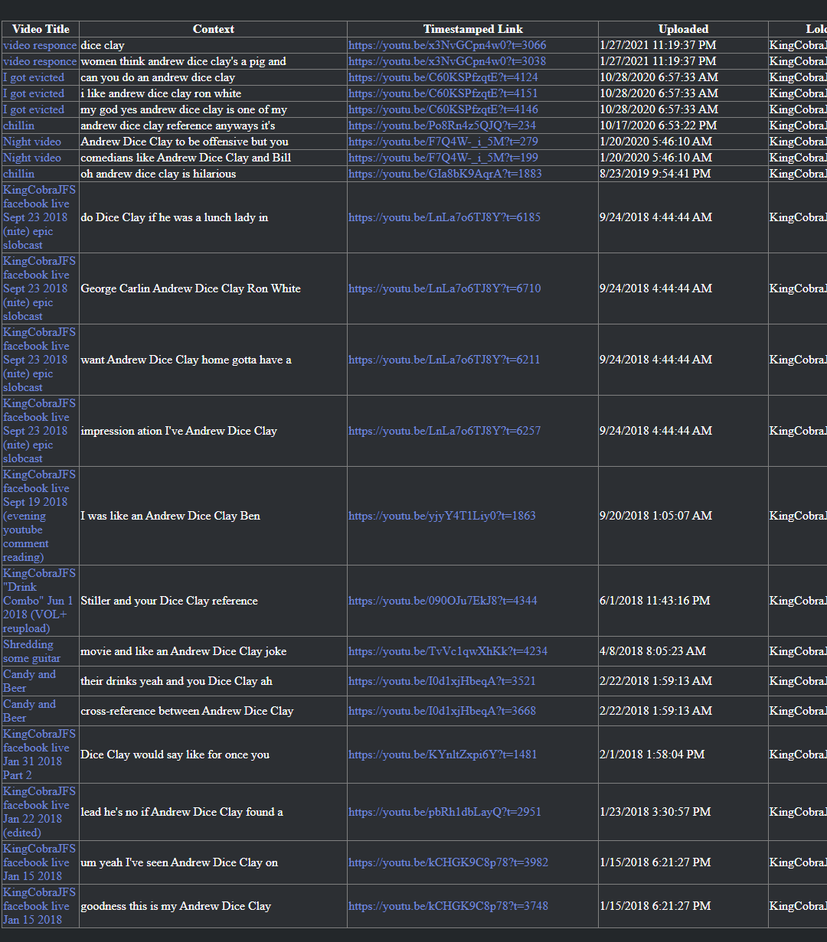Open the youtu.be link ending t=234

coord(442,125)
